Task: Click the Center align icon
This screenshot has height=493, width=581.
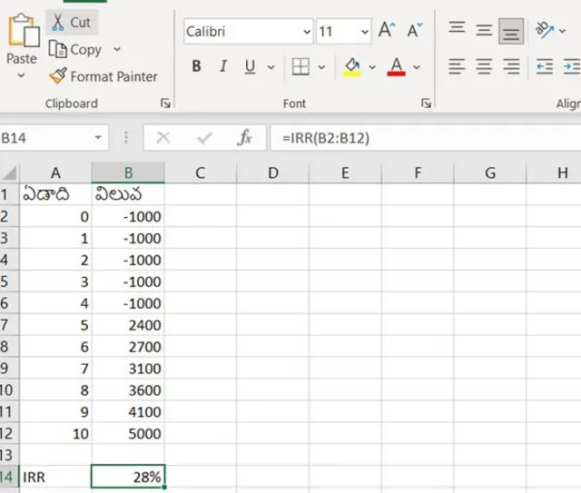Action: [484, 66]
